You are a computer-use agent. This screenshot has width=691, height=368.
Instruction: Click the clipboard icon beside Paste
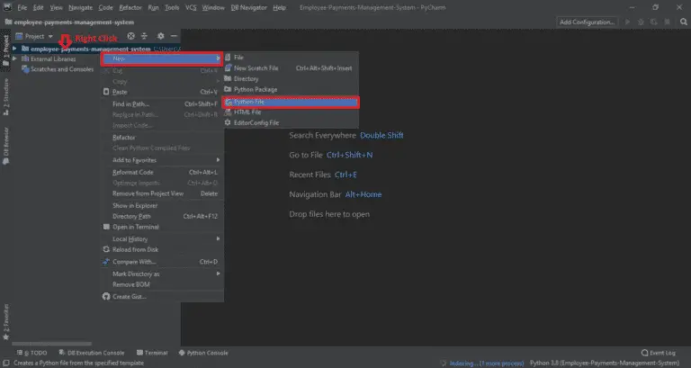pos(106,92)
